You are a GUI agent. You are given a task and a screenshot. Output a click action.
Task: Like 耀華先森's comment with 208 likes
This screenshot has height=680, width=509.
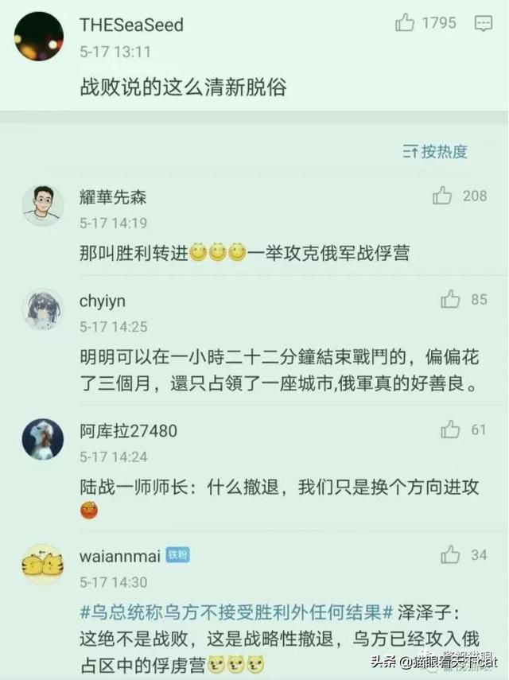[x=442, y=195]
